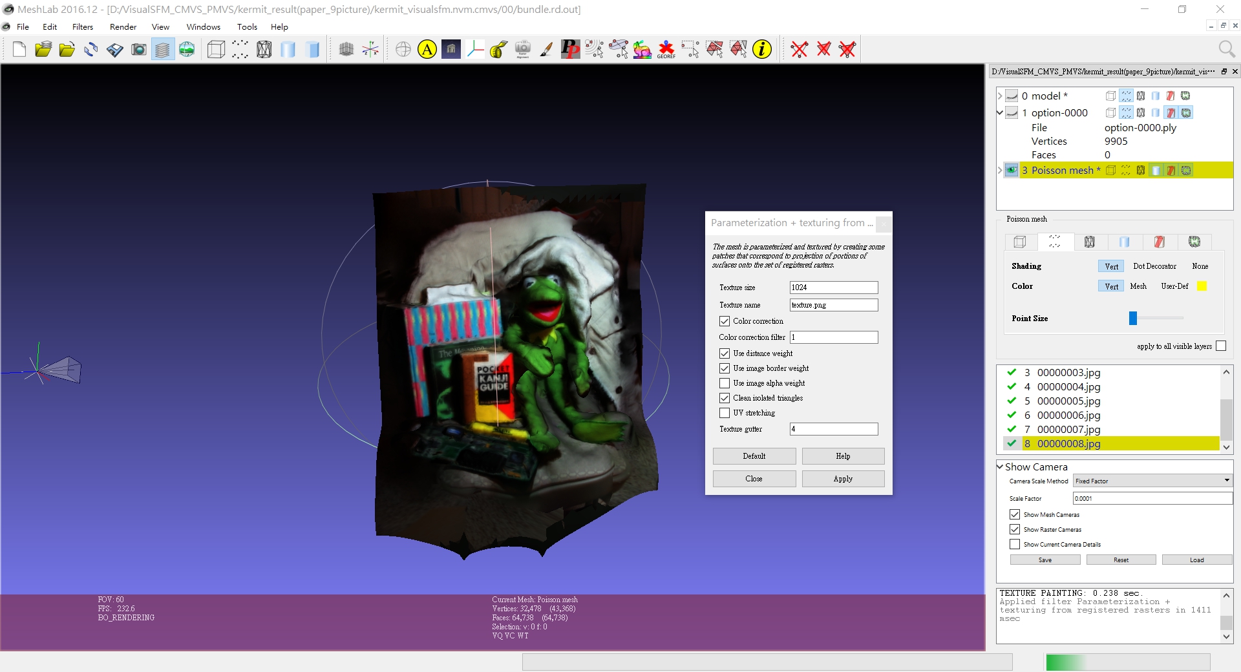This screenshot has width=1241, height=672.
Task: Toggle visibility of the Poisson mesh layer
Action: 1011,170
